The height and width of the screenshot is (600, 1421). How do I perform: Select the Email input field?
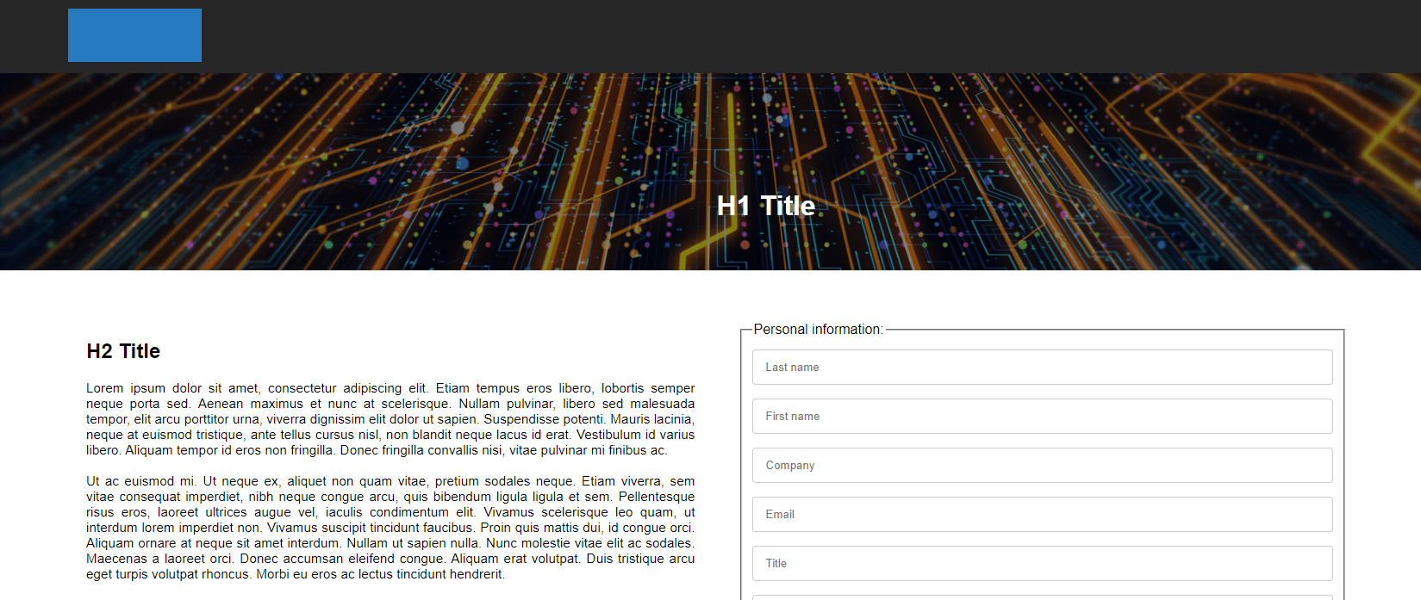click(x=1042, y=514)
